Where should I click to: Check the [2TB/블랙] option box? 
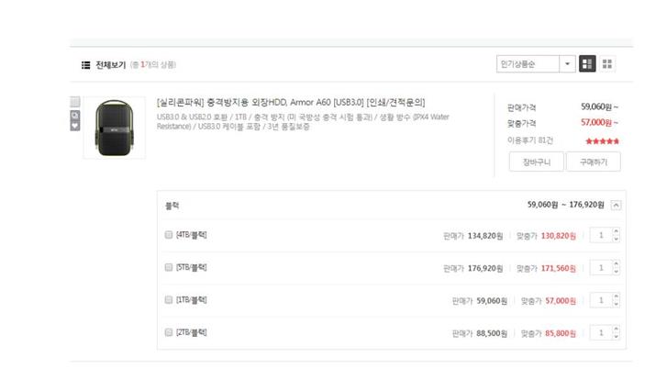pos(169,332)
